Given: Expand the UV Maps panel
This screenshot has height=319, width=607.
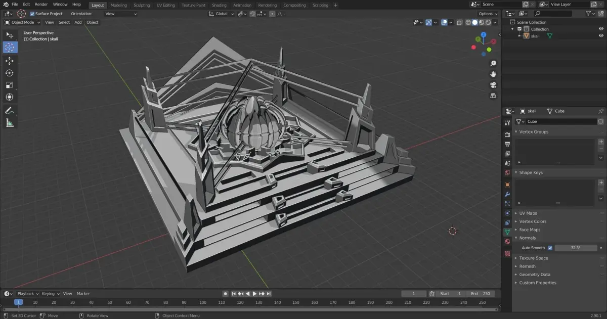Looking at the screenshot, I should [528, 213].
